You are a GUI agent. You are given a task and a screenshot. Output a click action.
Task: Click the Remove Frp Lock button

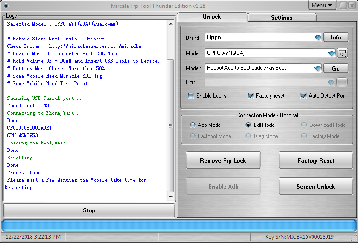pyautogui.click(x=223, y=160)
